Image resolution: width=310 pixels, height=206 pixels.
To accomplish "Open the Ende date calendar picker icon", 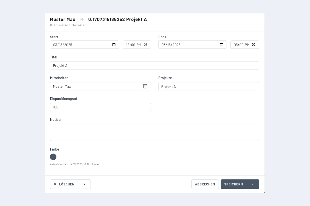I will pyautogui.click(x=221, y=45).
